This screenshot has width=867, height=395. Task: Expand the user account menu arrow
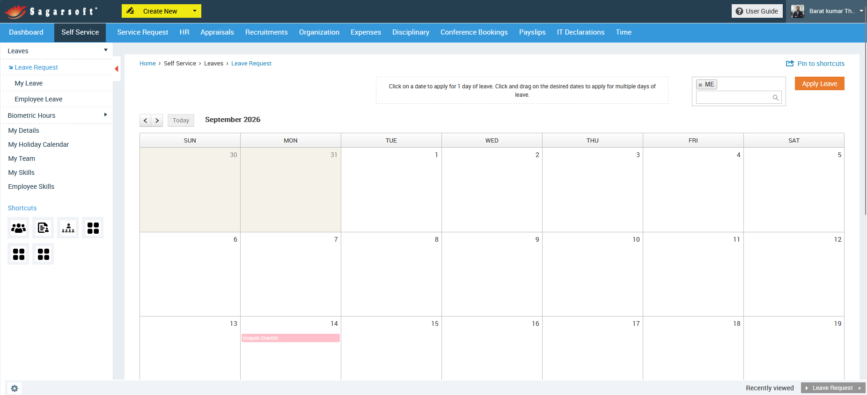click(861, 11)
